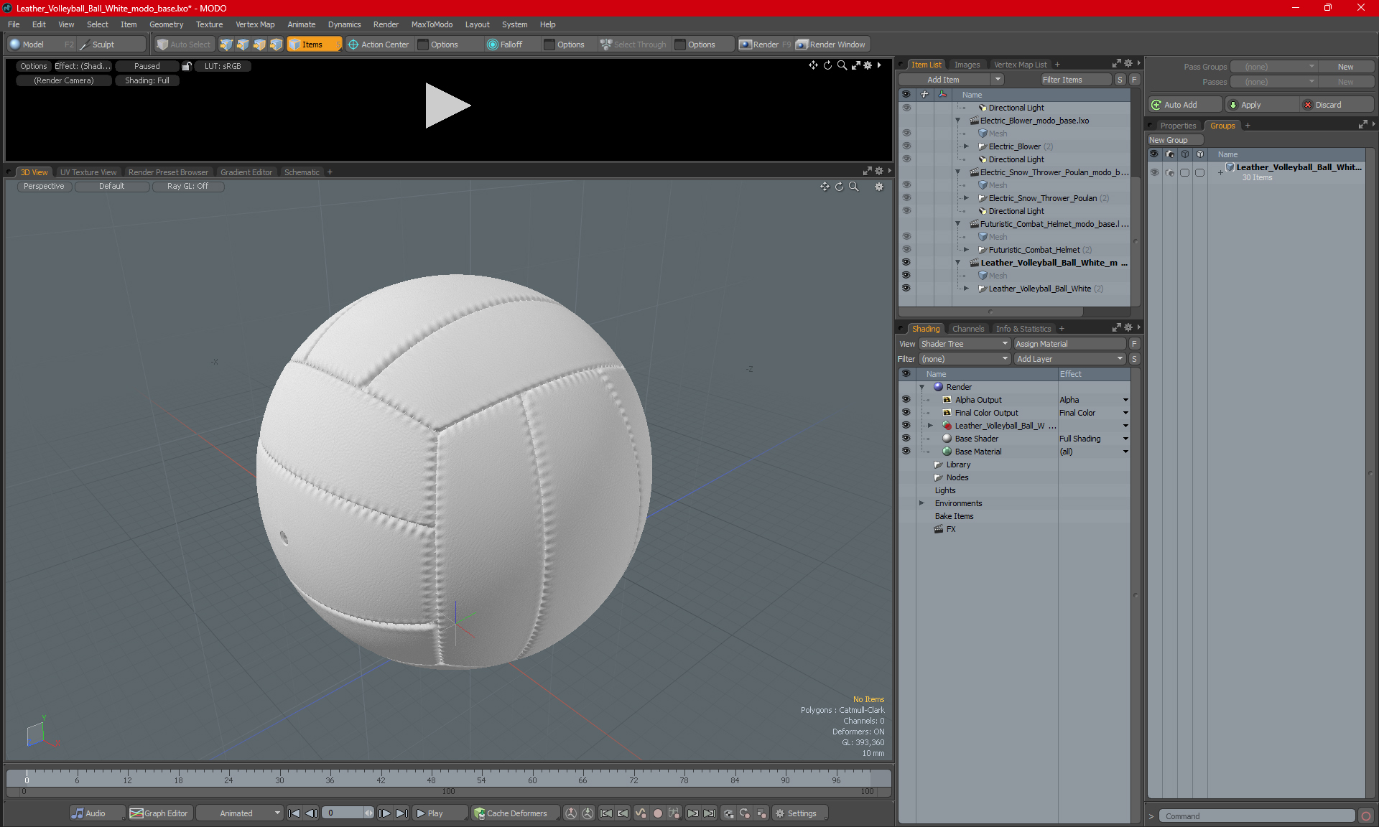Image resolution: width=1379 pixels, height=827 pixels.
Task: Click the Assign Material button
Action: 1069,344
